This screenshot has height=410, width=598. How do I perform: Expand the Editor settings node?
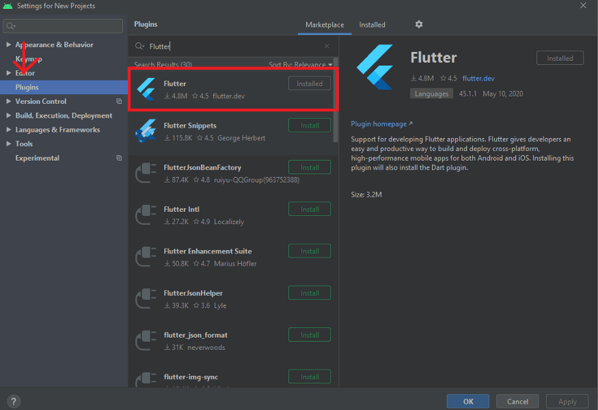click(8, 73)
